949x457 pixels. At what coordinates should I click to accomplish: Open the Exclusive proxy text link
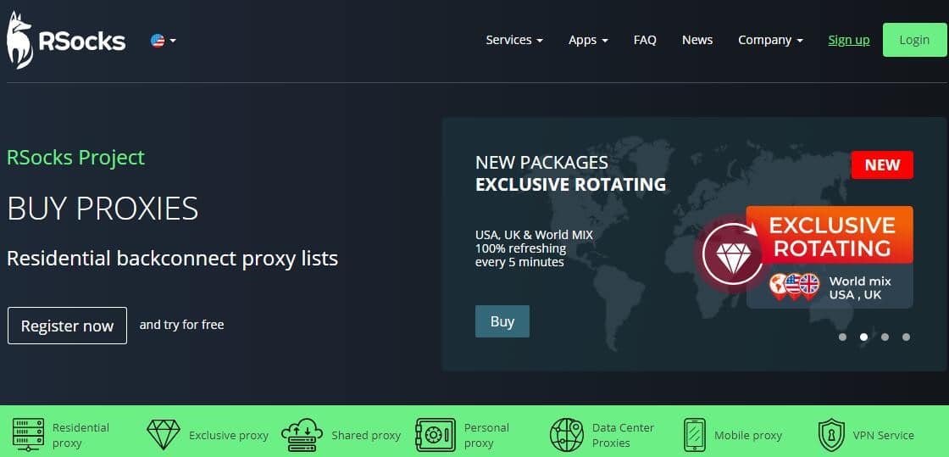(x=229, y=435)
